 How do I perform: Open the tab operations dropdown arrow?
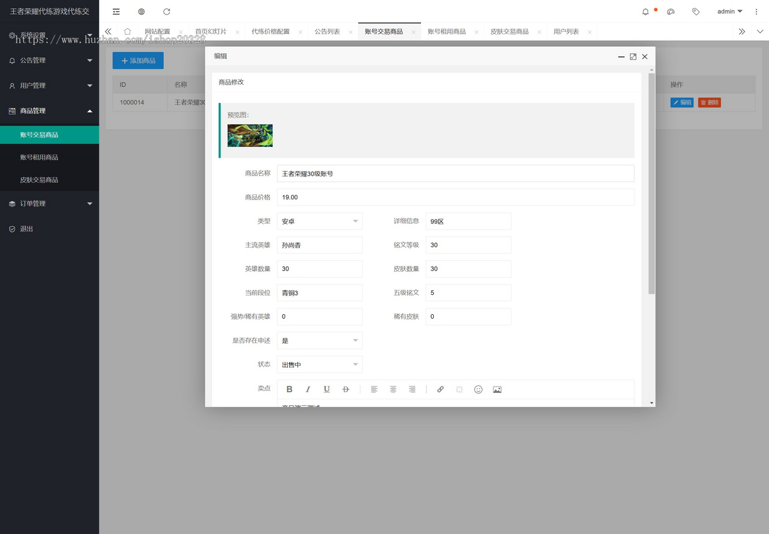[760, 31]
